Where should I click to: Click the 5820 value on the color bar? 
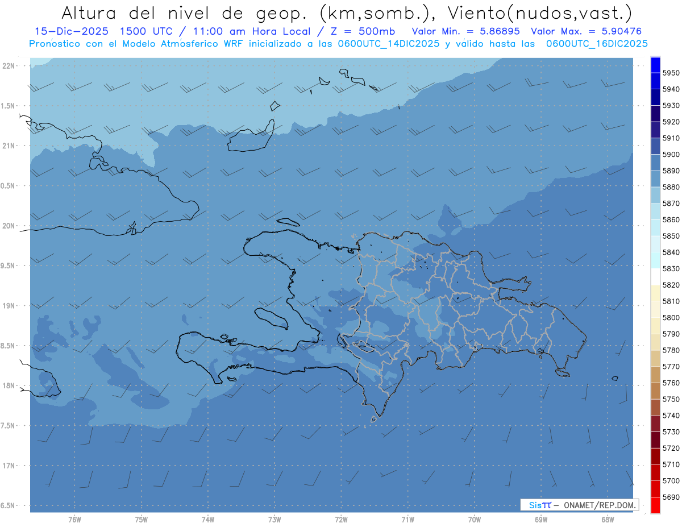coord(671,285)
